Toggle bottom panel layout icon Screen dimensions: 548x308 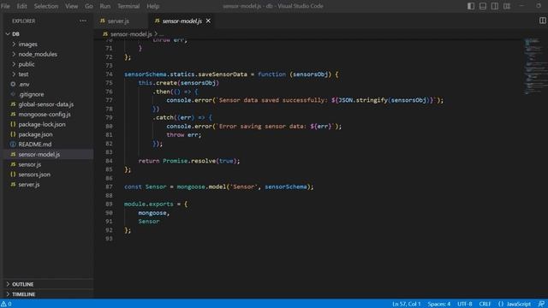(x=483, y=6)
